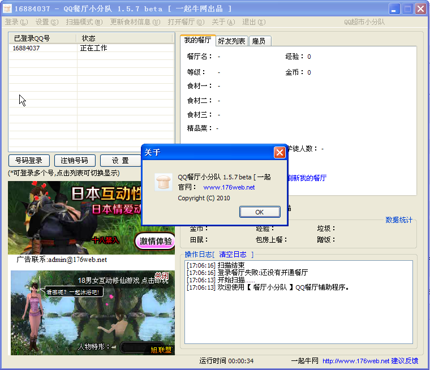430x370 pixels.
Task: Close the main application window
Action: coord(420,9)
